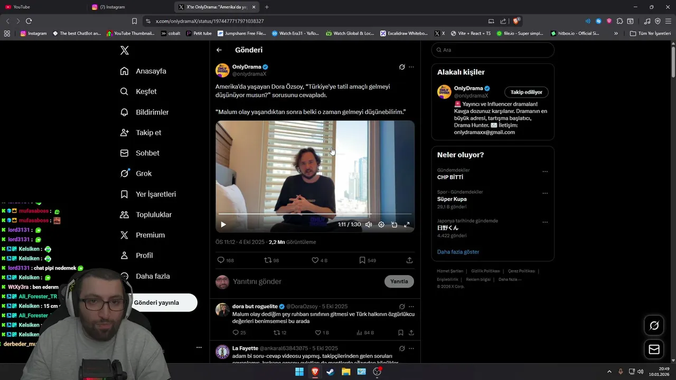Switch to YouTube browser tab
The image size is (676, 380).
42,7
